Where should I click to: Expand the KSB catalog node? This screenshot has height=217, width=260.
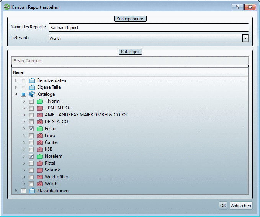[x=24, y=149]
